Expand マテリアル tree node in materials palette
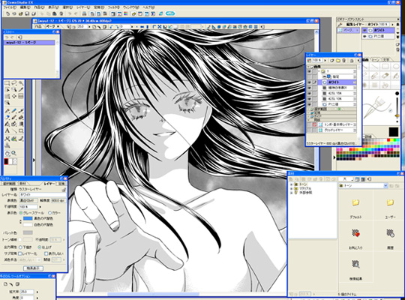 pyautogui.click(x=292, y=189)
